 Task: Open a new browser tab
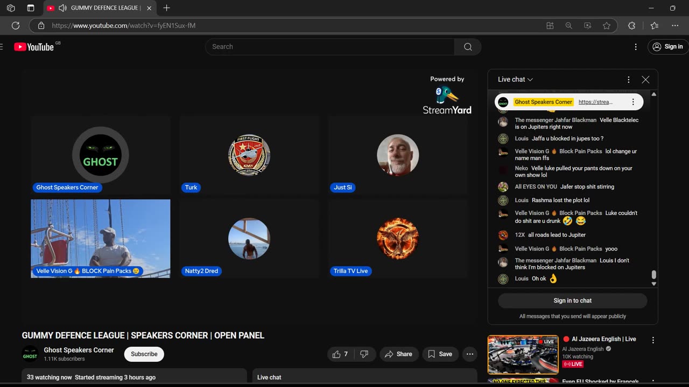coord(166,8)
